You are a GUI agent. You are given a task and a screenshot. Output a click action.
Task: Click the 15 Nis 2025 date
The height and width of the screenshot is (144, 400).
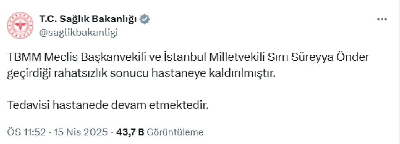point(80,132)
